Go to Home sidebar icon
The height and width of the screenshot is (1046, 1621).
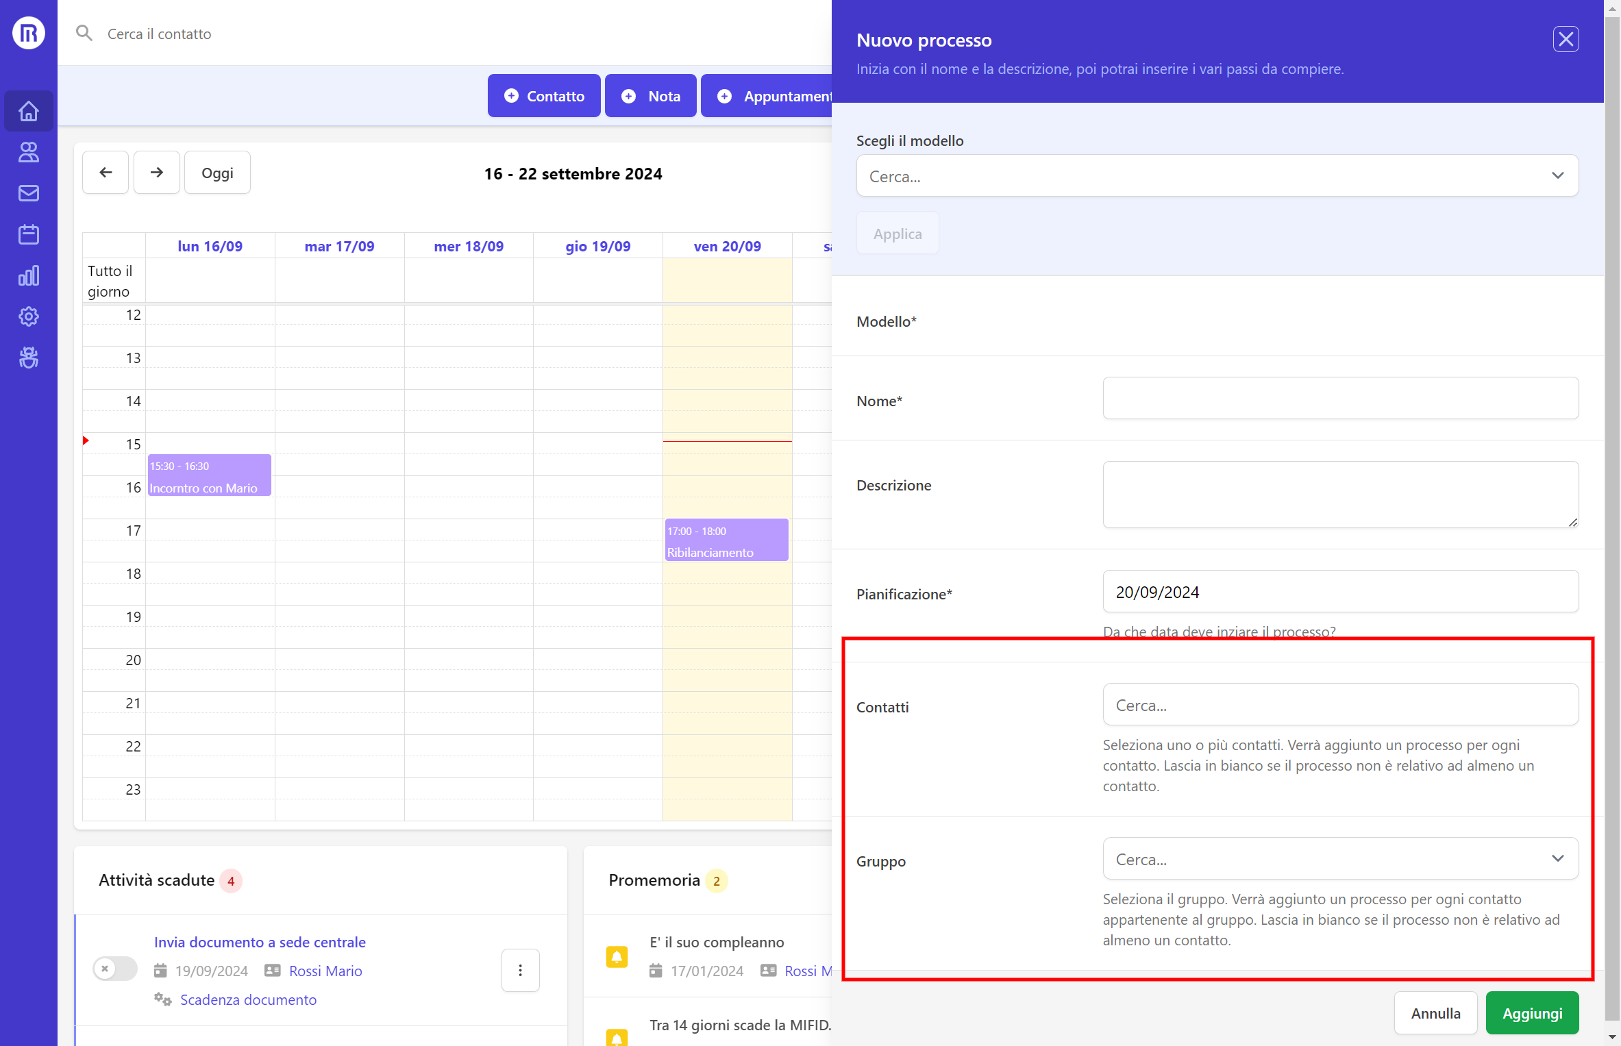coord(28,111)
